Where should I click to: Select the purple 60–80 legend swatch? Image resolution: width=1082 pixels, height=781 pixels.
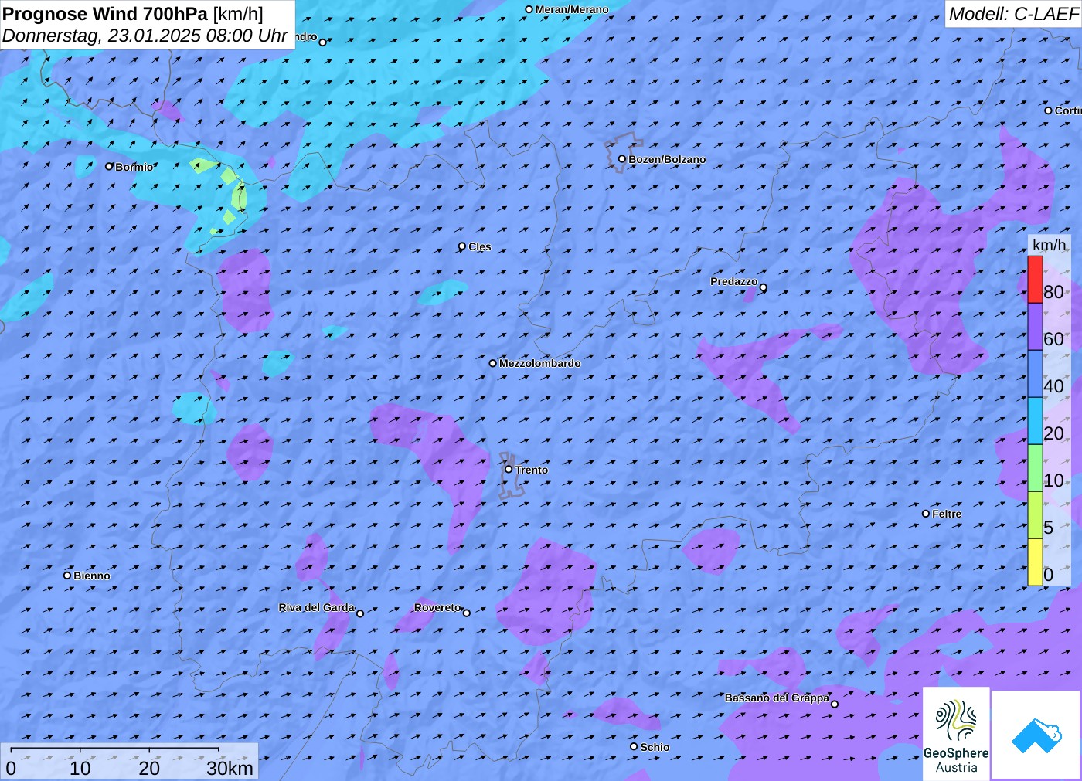click(1035, 327)
